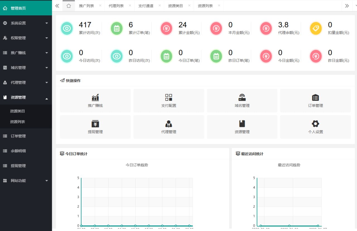Click the home icon tab
The image size is (357, 231).
[69, 6]
